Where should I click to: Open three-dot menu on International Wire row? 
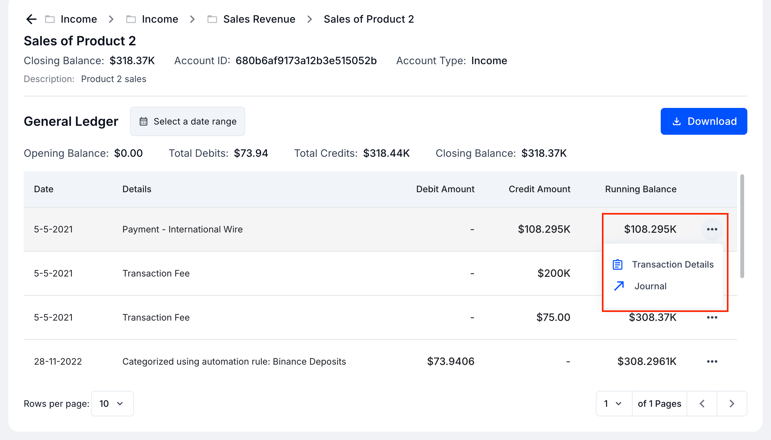tap(712, 229)
